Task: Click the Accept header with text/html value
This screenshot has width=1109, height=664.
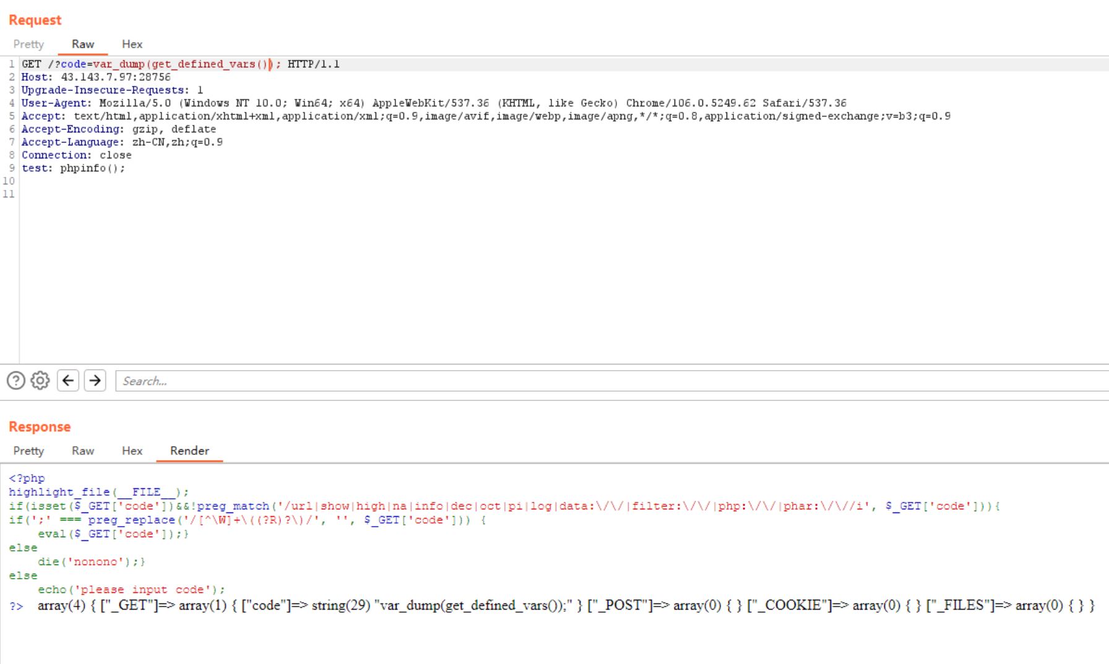Action: [x=486, y=116]
